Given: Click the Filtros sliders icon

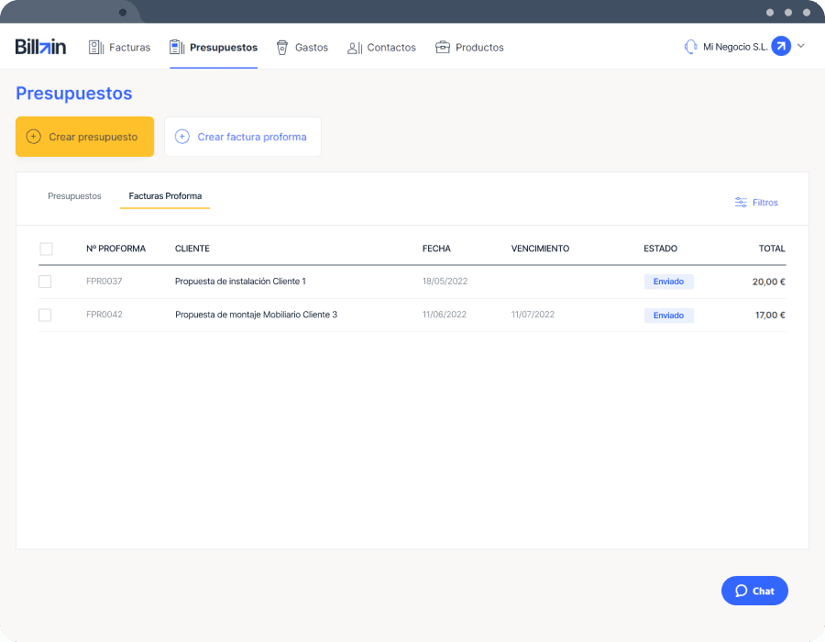Looking at the screenshot, I should pos(741,202).
